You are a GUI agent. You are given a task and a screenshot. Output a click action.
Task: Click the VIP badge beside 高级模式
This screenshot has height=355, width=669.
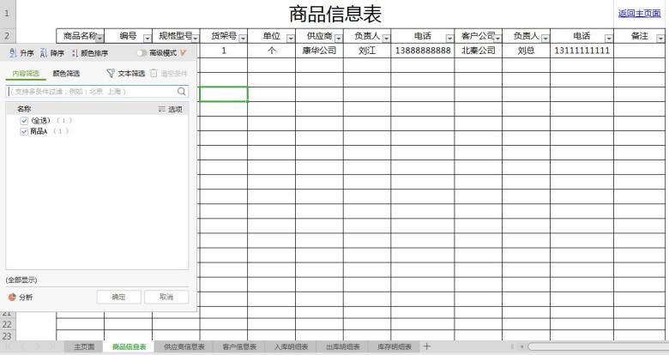pos(183,52)
